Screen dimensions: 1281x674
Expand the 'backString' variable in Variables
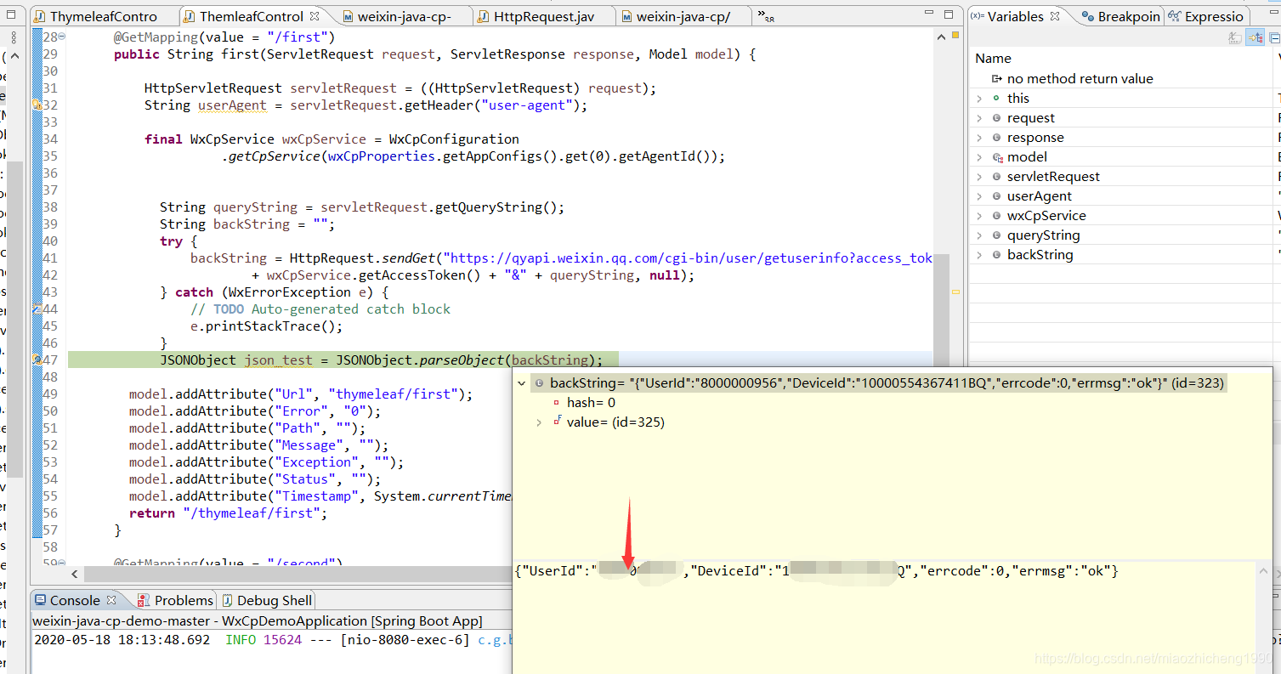point(979,255)
